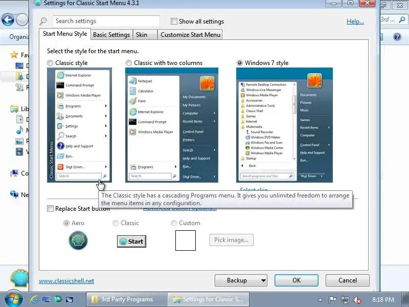Screen dimensions: 409x307
Task: Select the Aero button radio option
Action: [66, 223]
